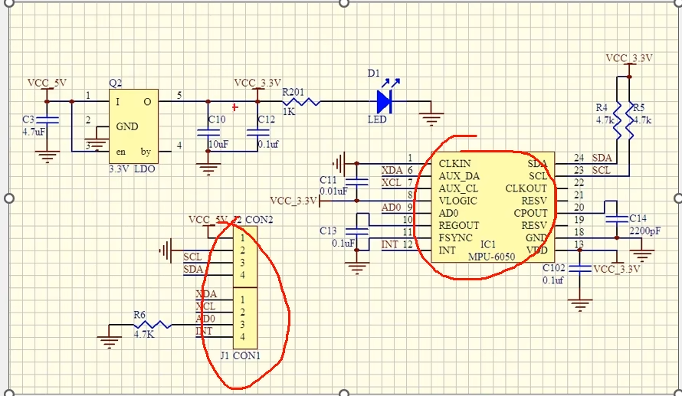The height and width of the screenshot is (396, 682).
Task: Click the VCC_5V label above C3
Action: pyautogui.click(x=47, y=83)
